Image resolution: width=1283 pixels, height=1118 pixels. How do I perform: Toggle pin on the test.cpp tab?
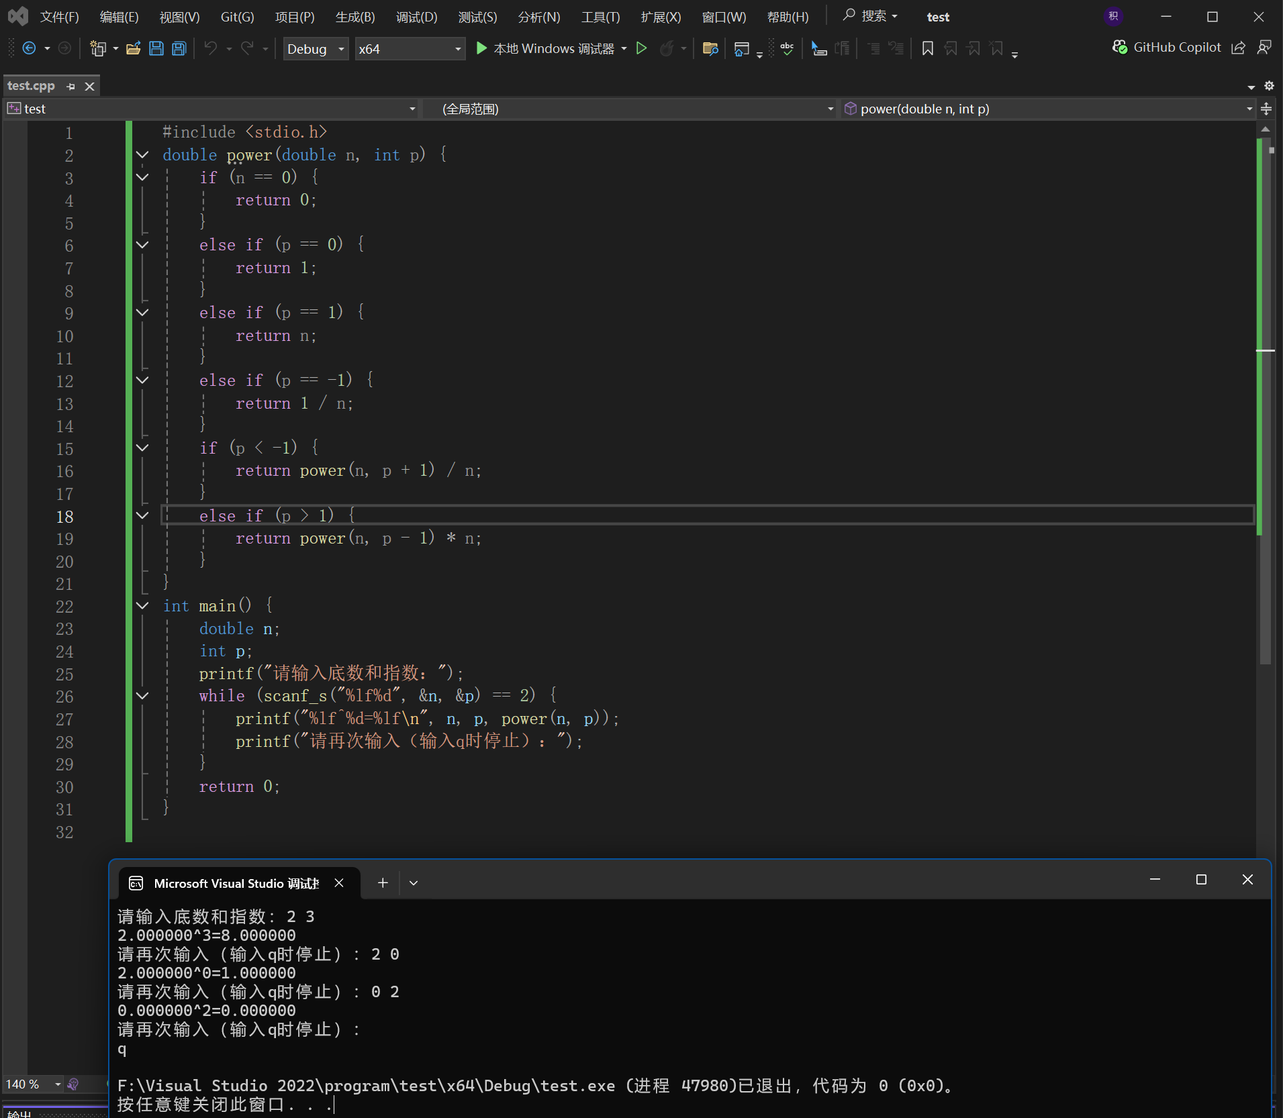[71, 87]
